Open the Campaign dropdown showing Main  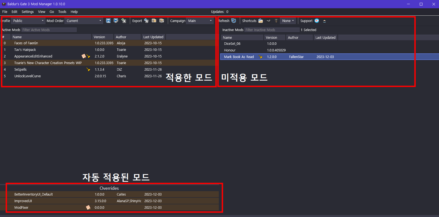coord(200,21)
